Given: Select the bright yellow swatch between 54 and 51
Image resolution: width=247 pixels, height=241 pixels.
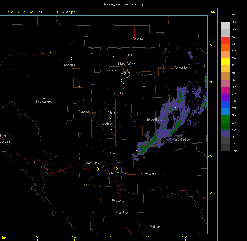Looking at the screenshot, I should point(225,62).
